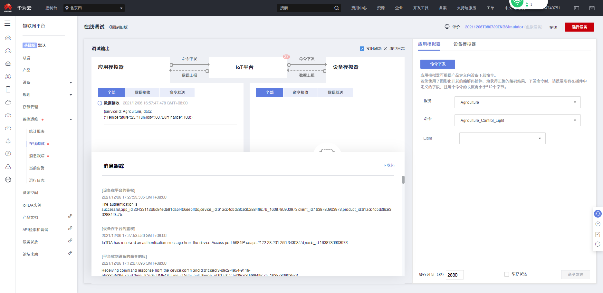Viewport: 603px width, 293px height.
Task: Show the 命令接收 filter tab
Action: 301,93
